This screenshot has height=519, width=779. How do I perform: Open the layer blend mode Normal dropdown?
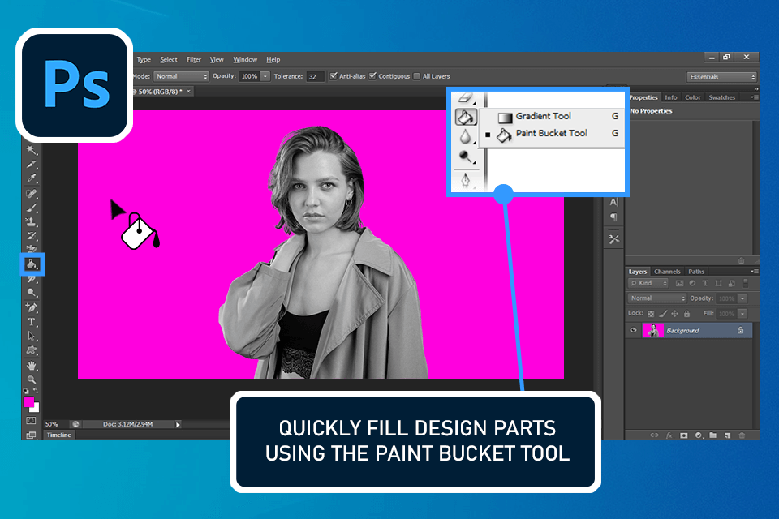point(656,298)
